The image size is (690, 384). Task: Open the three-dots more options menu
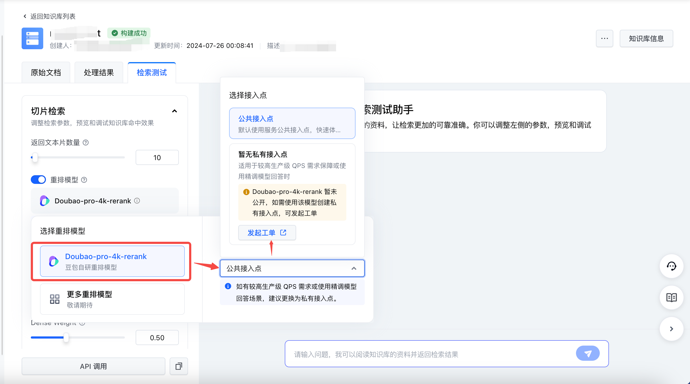point(604,38)
